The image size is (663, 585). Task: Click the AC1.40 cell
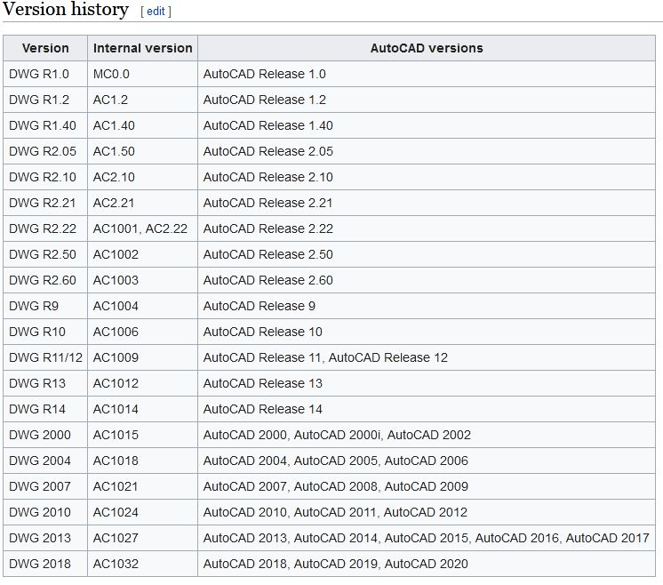point(142,125)
